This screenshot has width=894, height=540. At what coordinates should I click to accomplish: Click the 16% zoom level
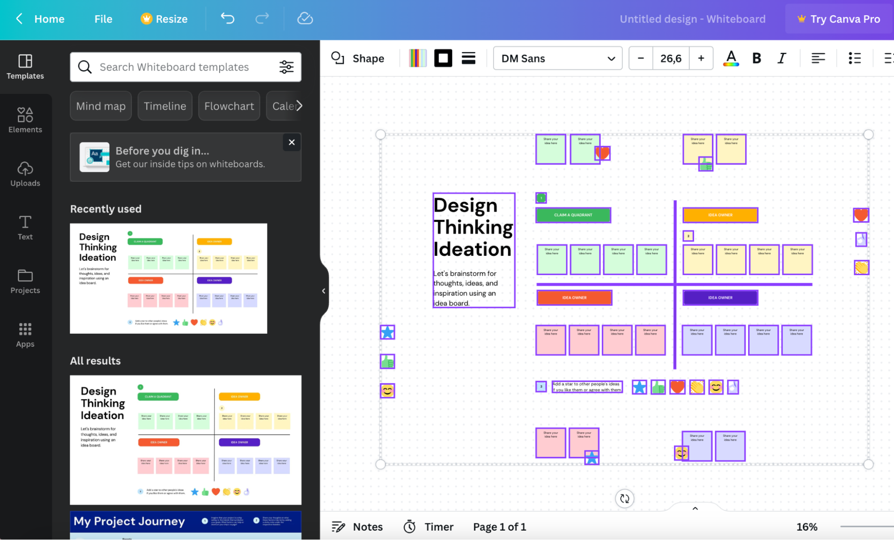pyautogui.click(x=806, y=527)
